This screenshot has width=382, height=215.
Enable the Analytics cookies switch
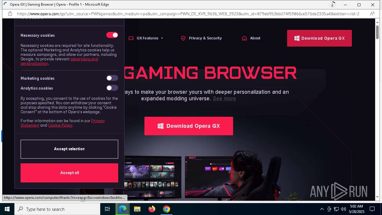tap(112, 88)
